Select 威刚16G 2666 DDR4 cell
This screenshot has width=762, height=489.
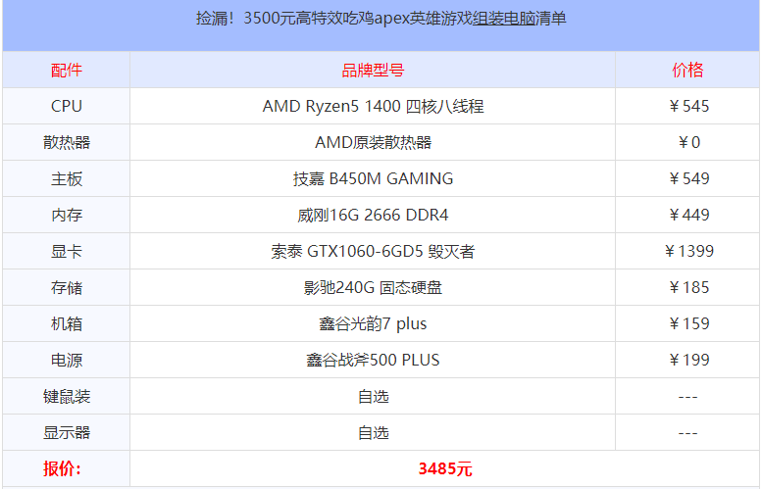(373, 215)
